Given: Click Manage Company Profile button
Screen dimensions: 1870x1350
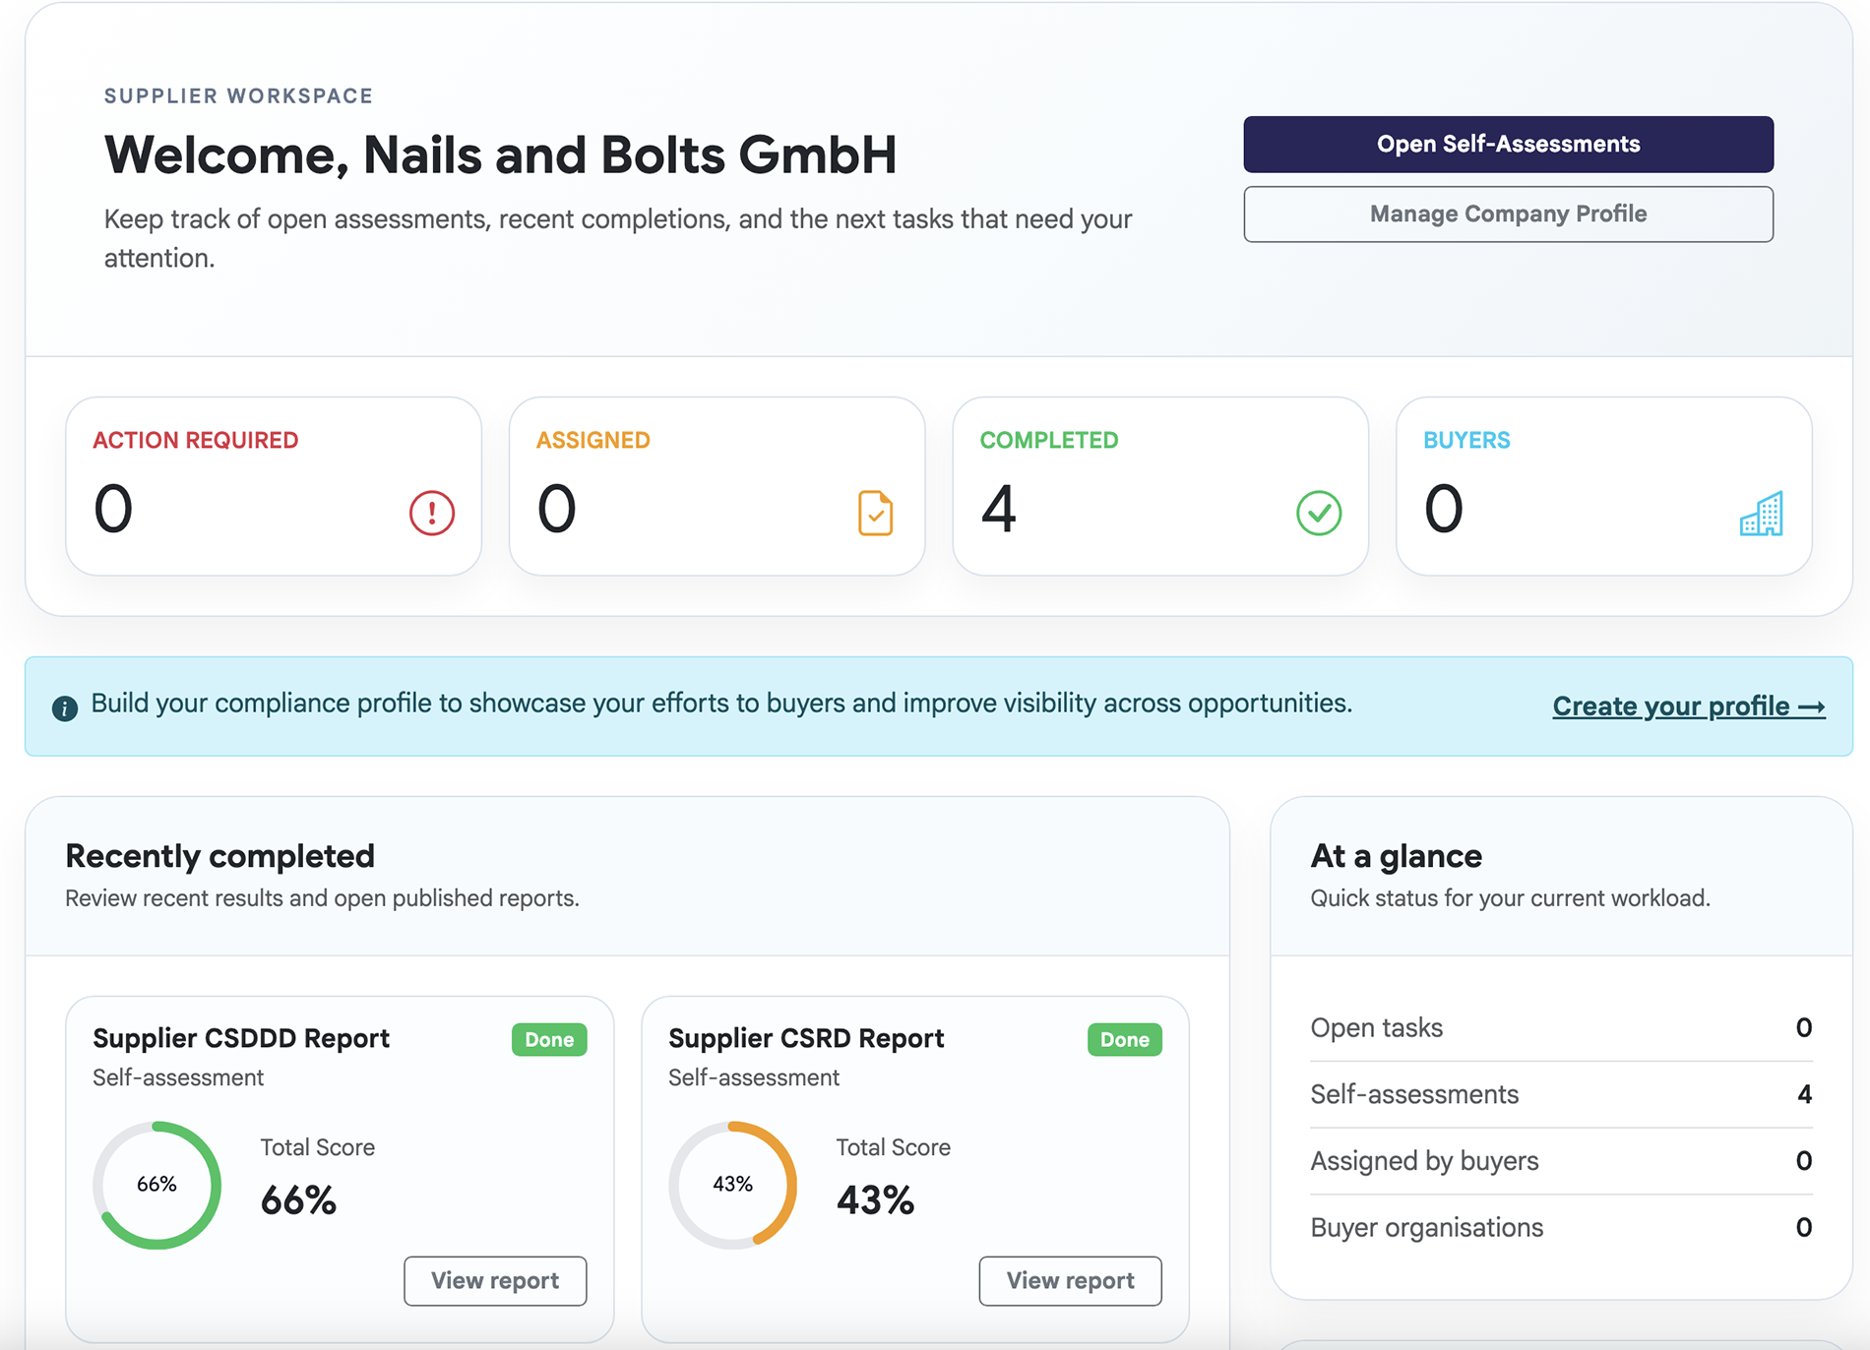Looking at the screenshot, I should click(1508, 214).
